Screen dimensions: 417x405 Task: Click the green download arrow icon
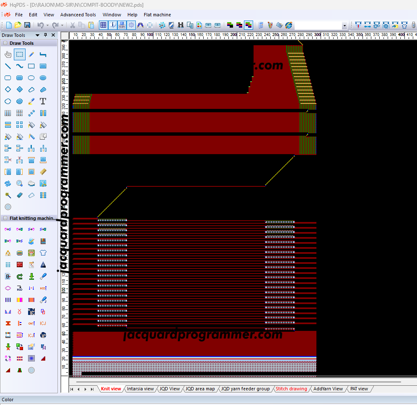31,276
